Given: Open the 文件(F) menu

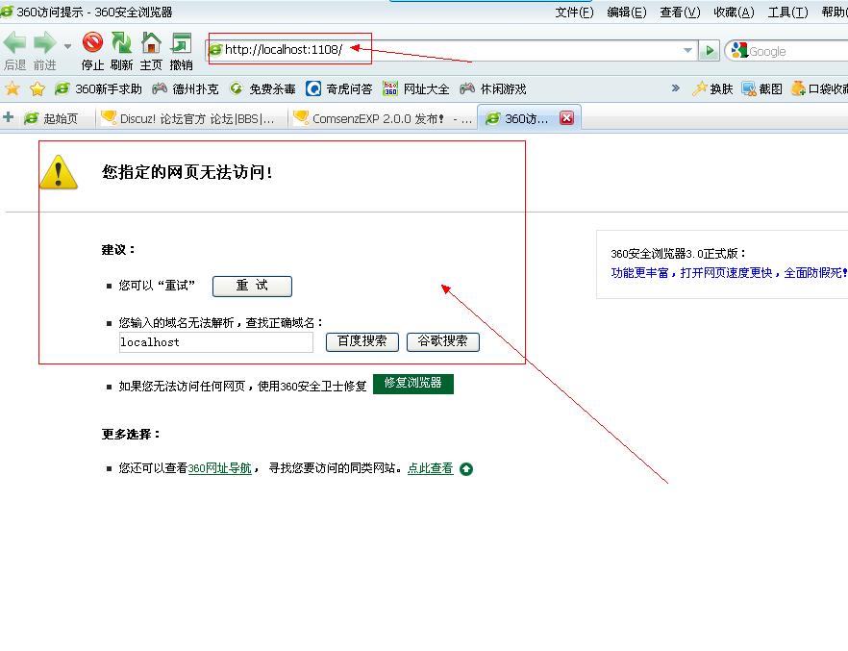Looking at the screenshot, I should click(574, 12).
